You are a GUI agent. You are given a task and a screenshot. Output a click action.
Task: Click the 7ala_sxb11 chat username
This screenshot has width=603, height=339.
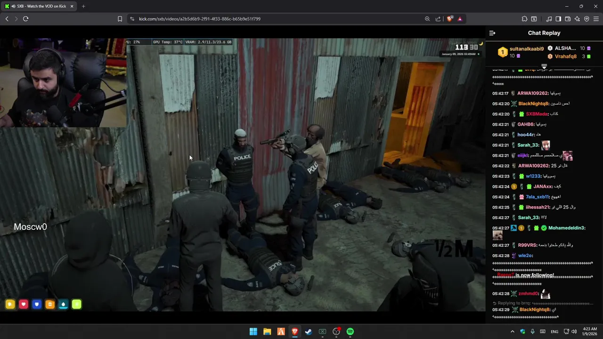pos(538,197)
